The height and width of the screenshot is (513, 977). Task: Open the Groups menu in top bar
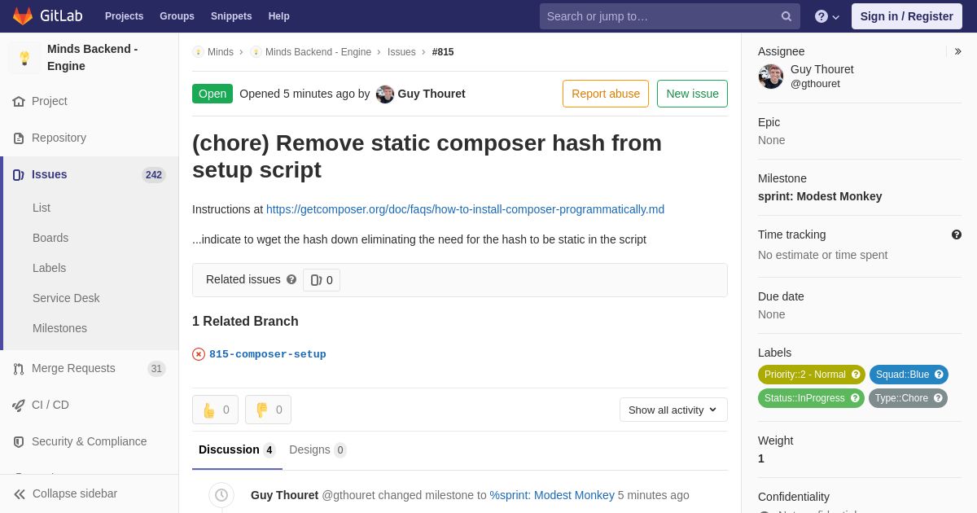(x=177, y=16)
